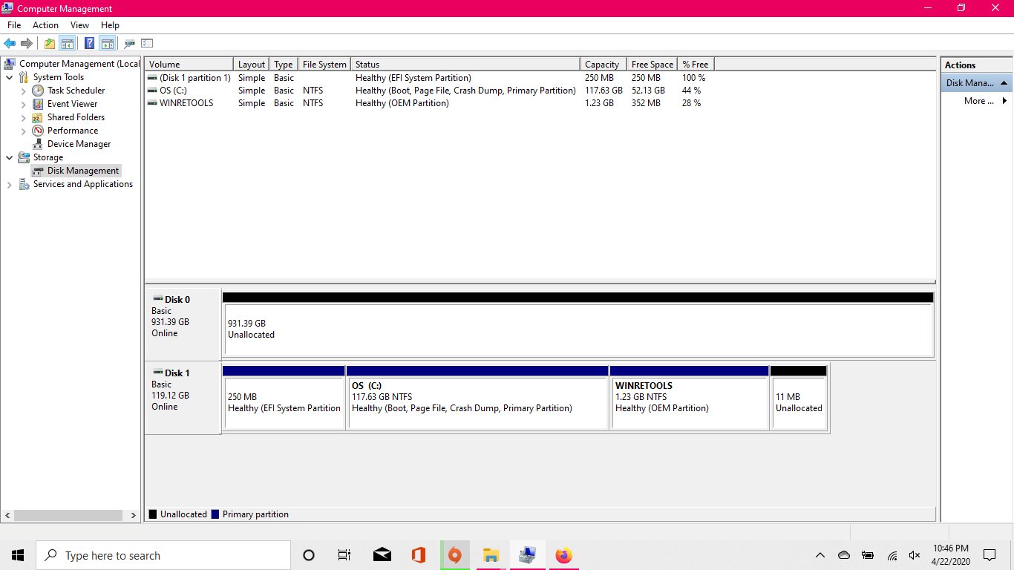Select Task Scheduler in the tree

point(76,91)
